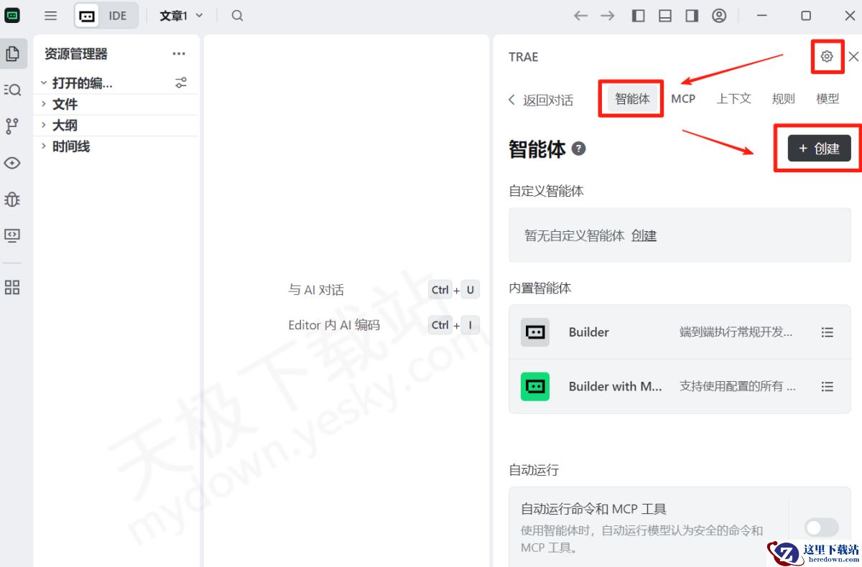Go back with the left arrow
Viewport: 862px width, 567px height.
coord(580,15)
